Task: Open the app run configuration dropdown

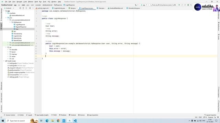Action: 144,5
